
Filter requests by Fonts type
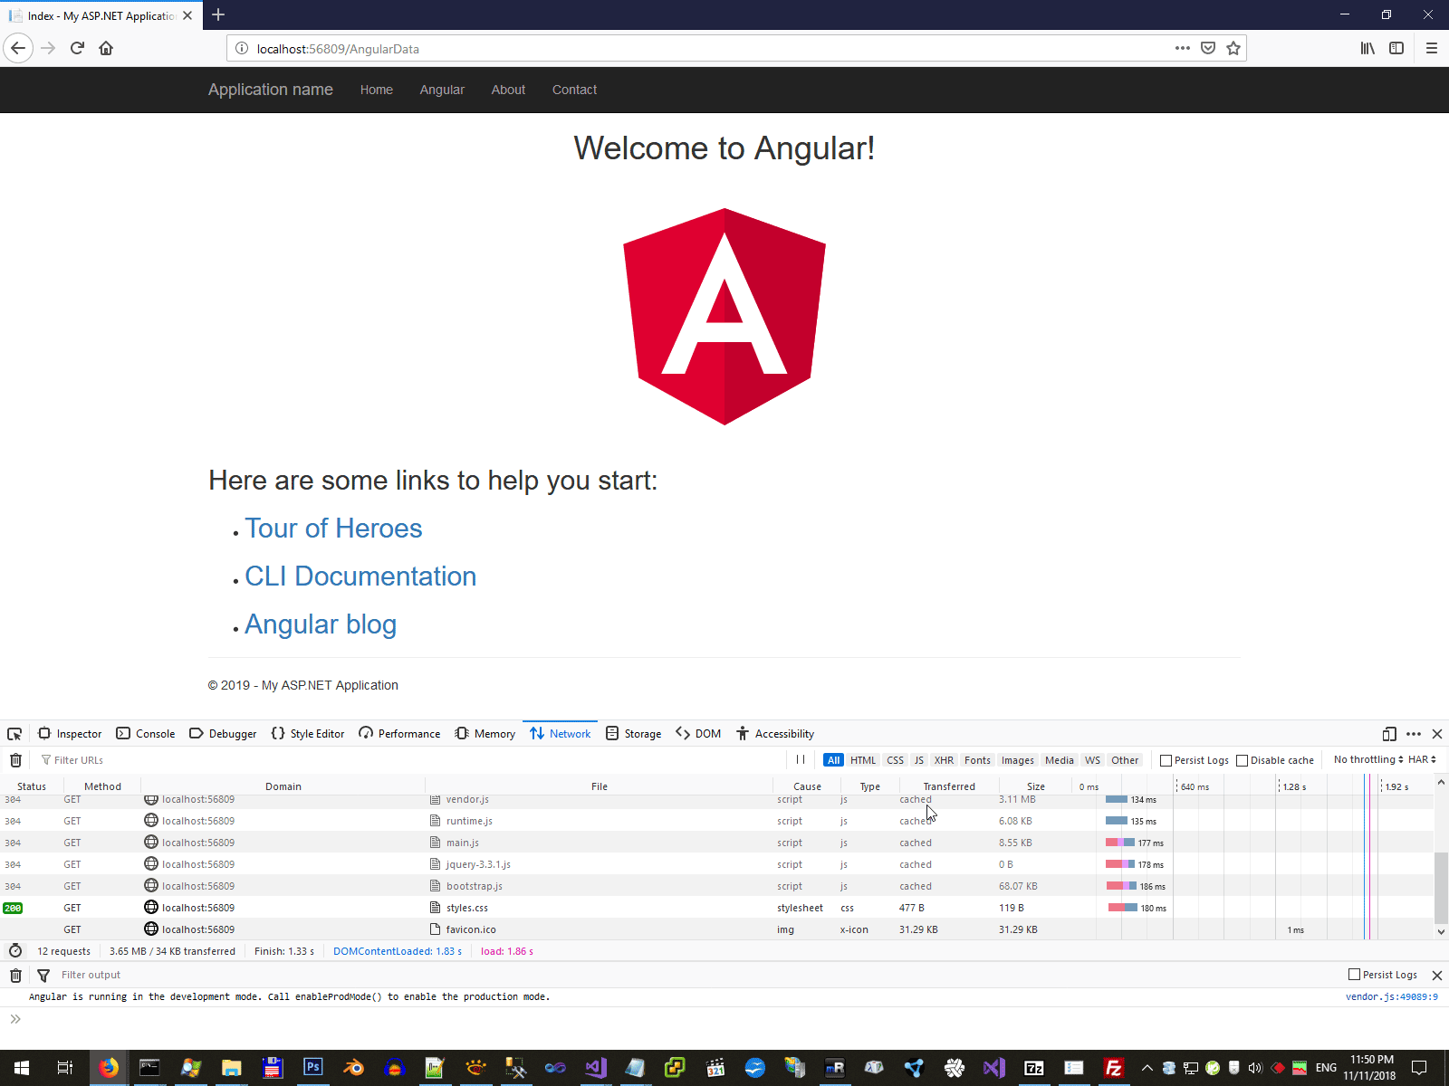point(977,760)
